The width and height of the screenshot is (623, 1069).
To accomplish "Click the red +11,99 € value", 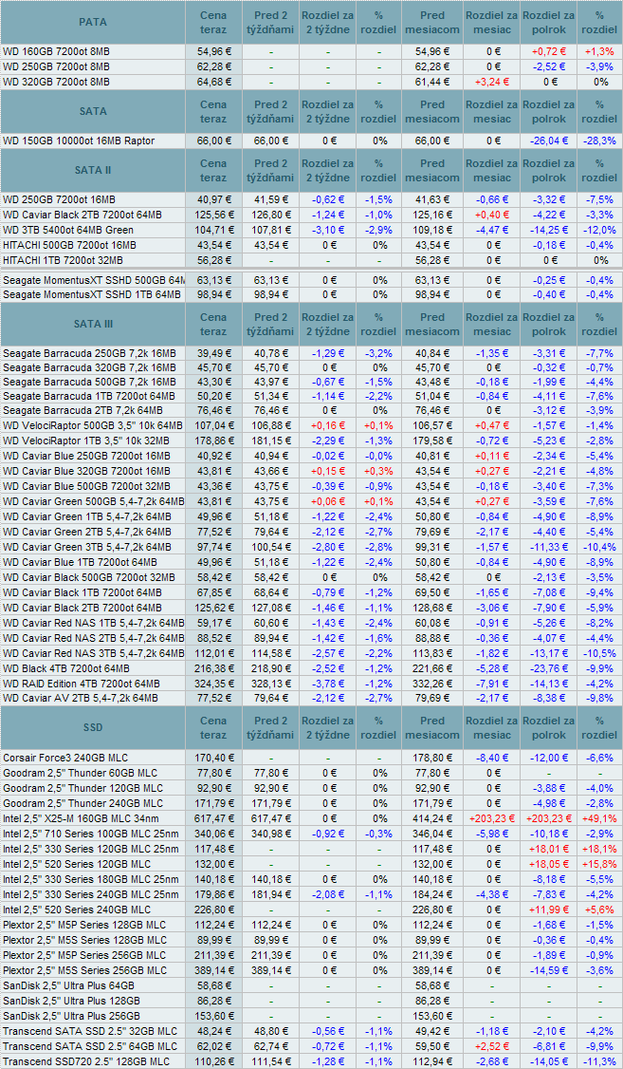I will pyautogui.click(x=548, y=910).
